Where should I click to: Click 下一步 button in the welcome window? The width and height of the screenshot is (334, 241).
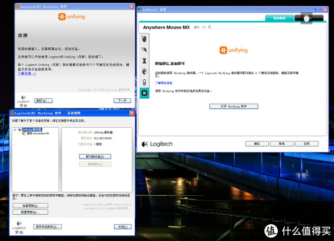(122, 100)
